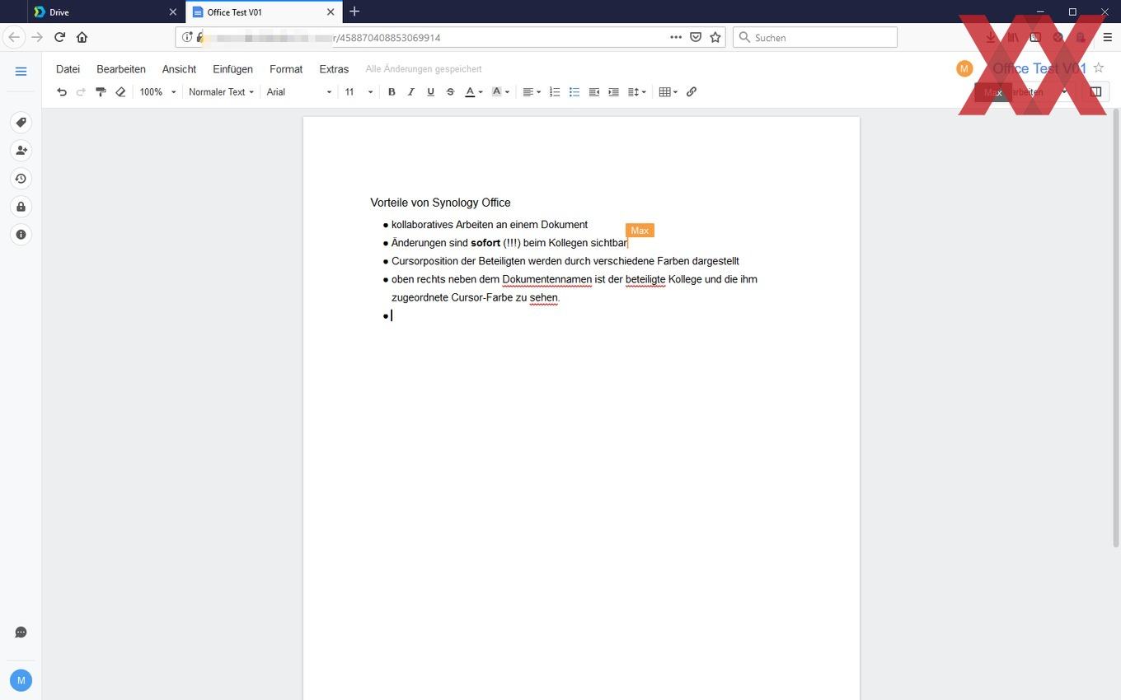Open the Datei menu
This screenshot has width=1121, height=700.
point(68,69)
